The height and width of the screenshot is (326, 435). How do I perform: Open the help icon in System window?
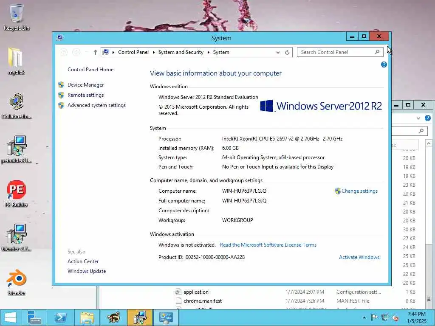(384, 65)
